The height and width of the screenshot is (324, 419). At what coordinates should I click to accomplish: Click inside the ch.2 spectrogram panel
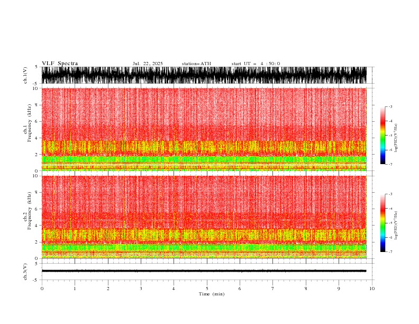click(x=204, y=217)
